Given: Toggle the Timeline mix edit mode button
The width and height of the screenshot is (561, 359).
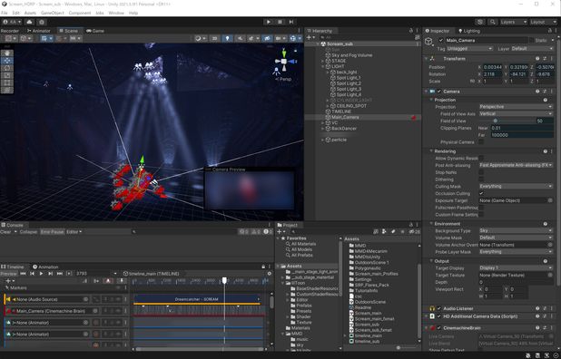Looking at the screenshot, I should [84, 281].
